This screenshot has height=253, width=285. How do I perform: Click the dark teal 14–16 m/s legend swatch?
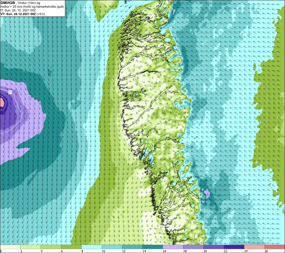pos(153,247)
